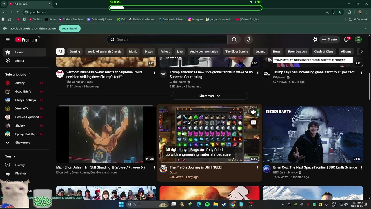371x209 pixels.
Task: Click the sparkle icon beside Create
Action: (x=315, y=39)
